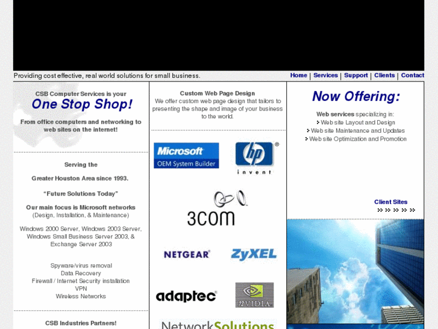
Task: Open the Home navigation link
Action: [x=298, y=75]
